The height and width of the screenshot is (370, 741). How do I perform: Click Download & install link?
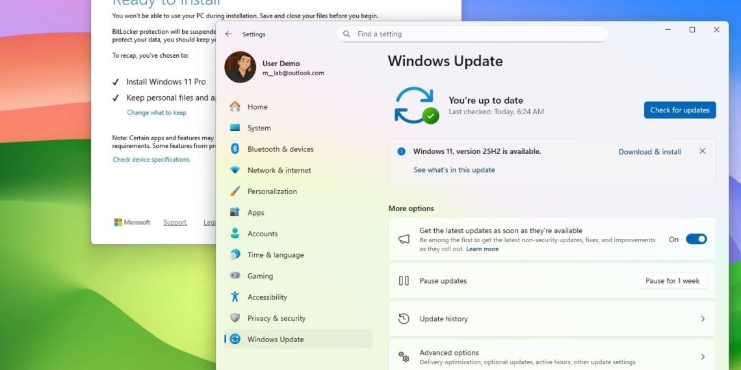coord(650,151)
